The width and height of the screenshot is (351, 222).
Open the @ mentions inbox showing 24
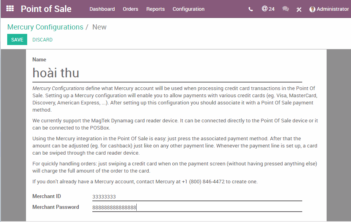(x=268, y=9)
